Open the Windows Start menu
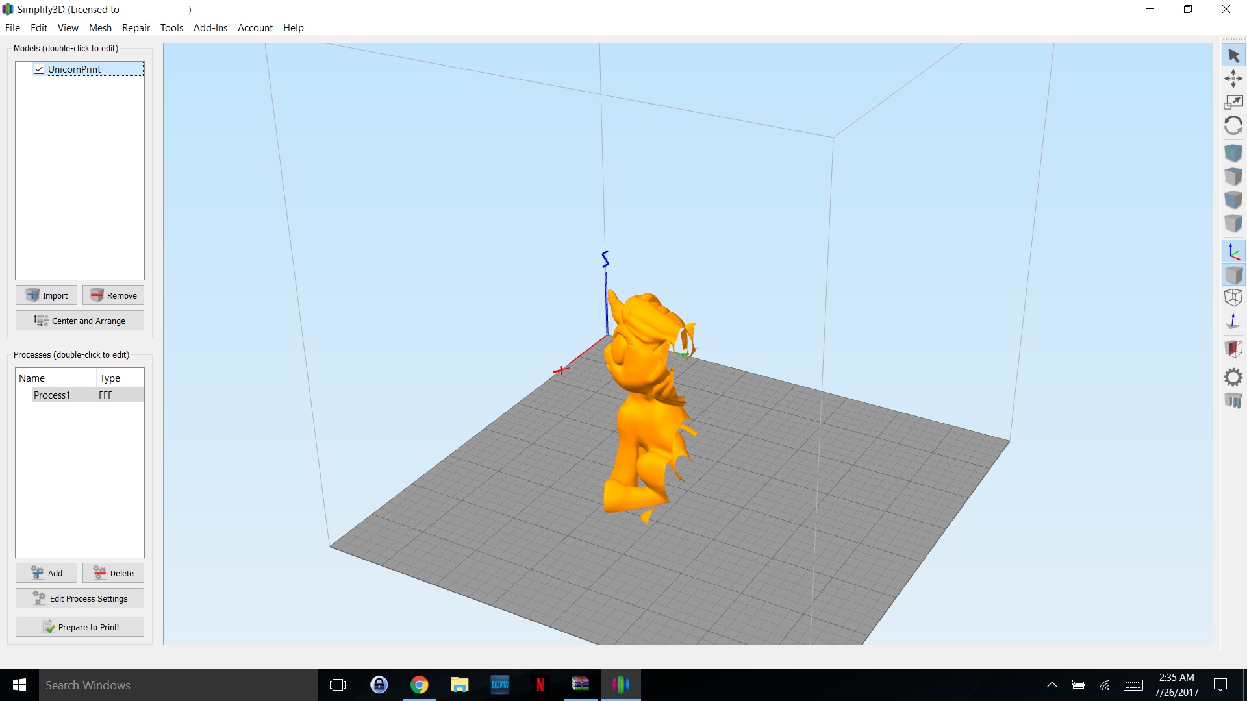The width and height of the screenshot is (1247, 701). point(19,685)
